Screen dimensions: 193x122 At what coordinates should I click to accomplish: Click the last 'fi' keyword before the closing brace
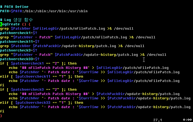point(2,111)
